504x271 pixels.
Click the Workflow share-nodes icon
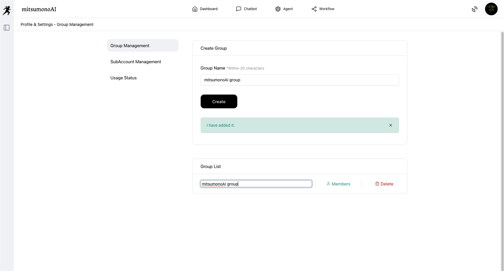click(x=314, y=9)
